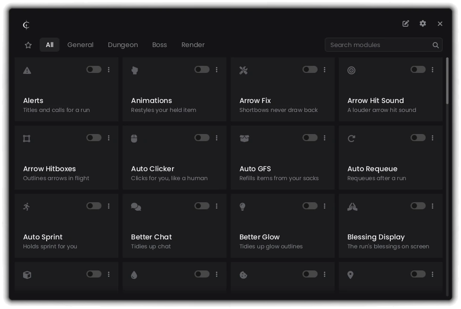The image size is (461, 309).
Task: Switch on the Auto Clicker toggle
Action: [x=202, y=138]
